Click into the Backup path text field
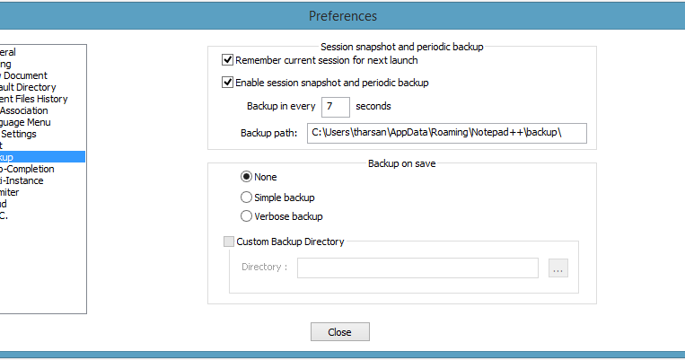This screenshot has width=685, height=360. click(x=445, y=133)
